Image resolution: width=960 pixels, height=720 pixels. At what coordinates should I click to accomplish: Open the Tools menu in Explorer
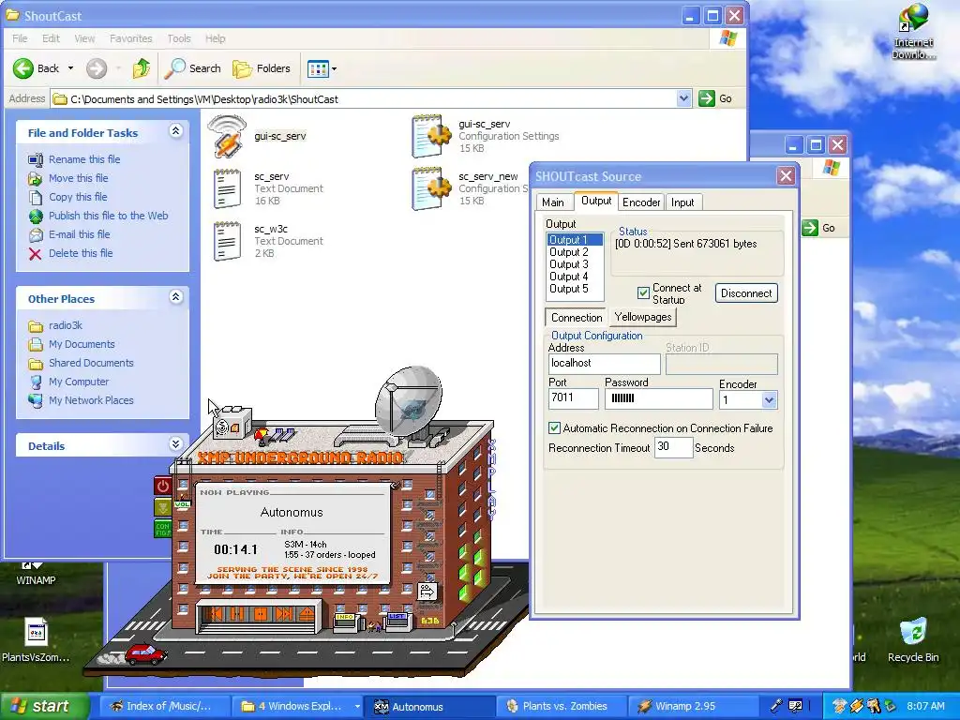point(179,38)
